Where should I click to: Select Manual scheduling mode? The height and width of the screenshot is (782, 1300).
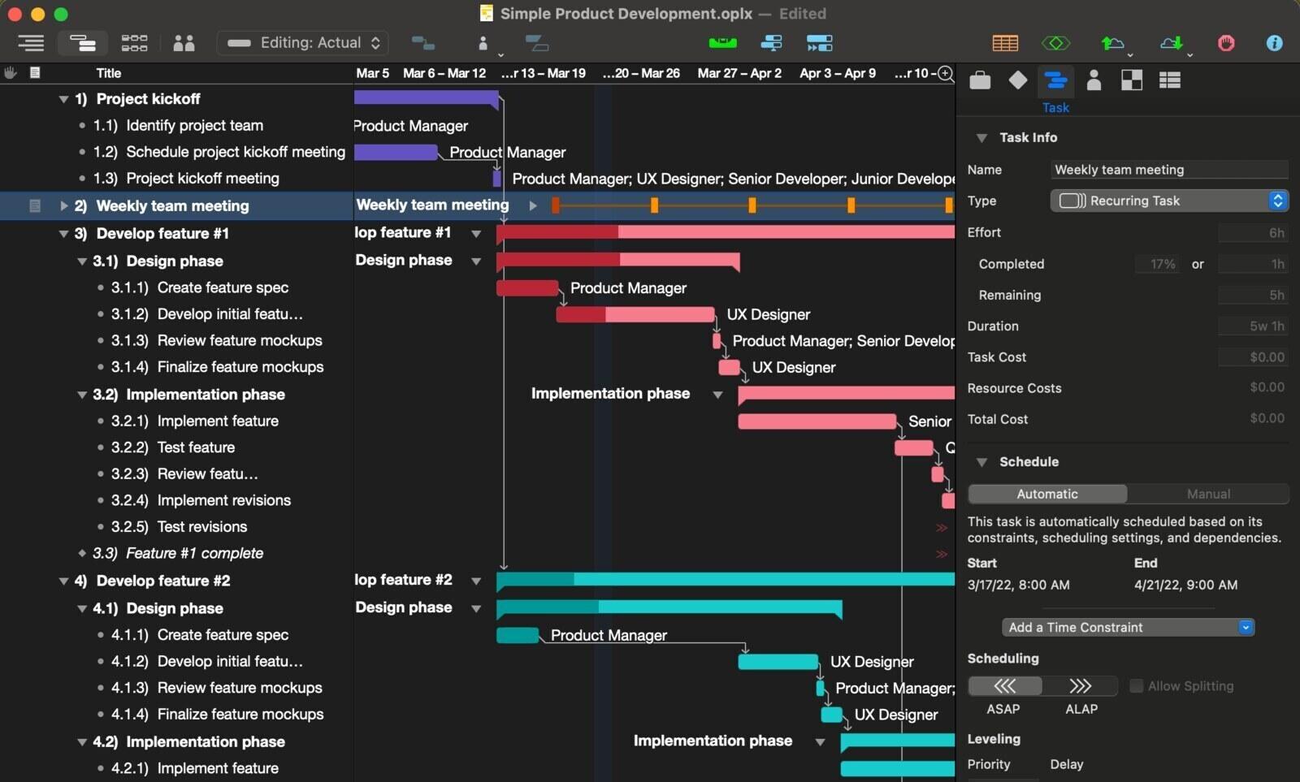click(x=1208, y=494)
